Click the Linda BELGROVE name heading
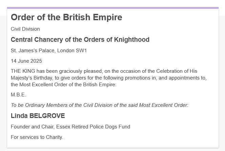Screen dimensions: 225x151 [x=38, y=116]
